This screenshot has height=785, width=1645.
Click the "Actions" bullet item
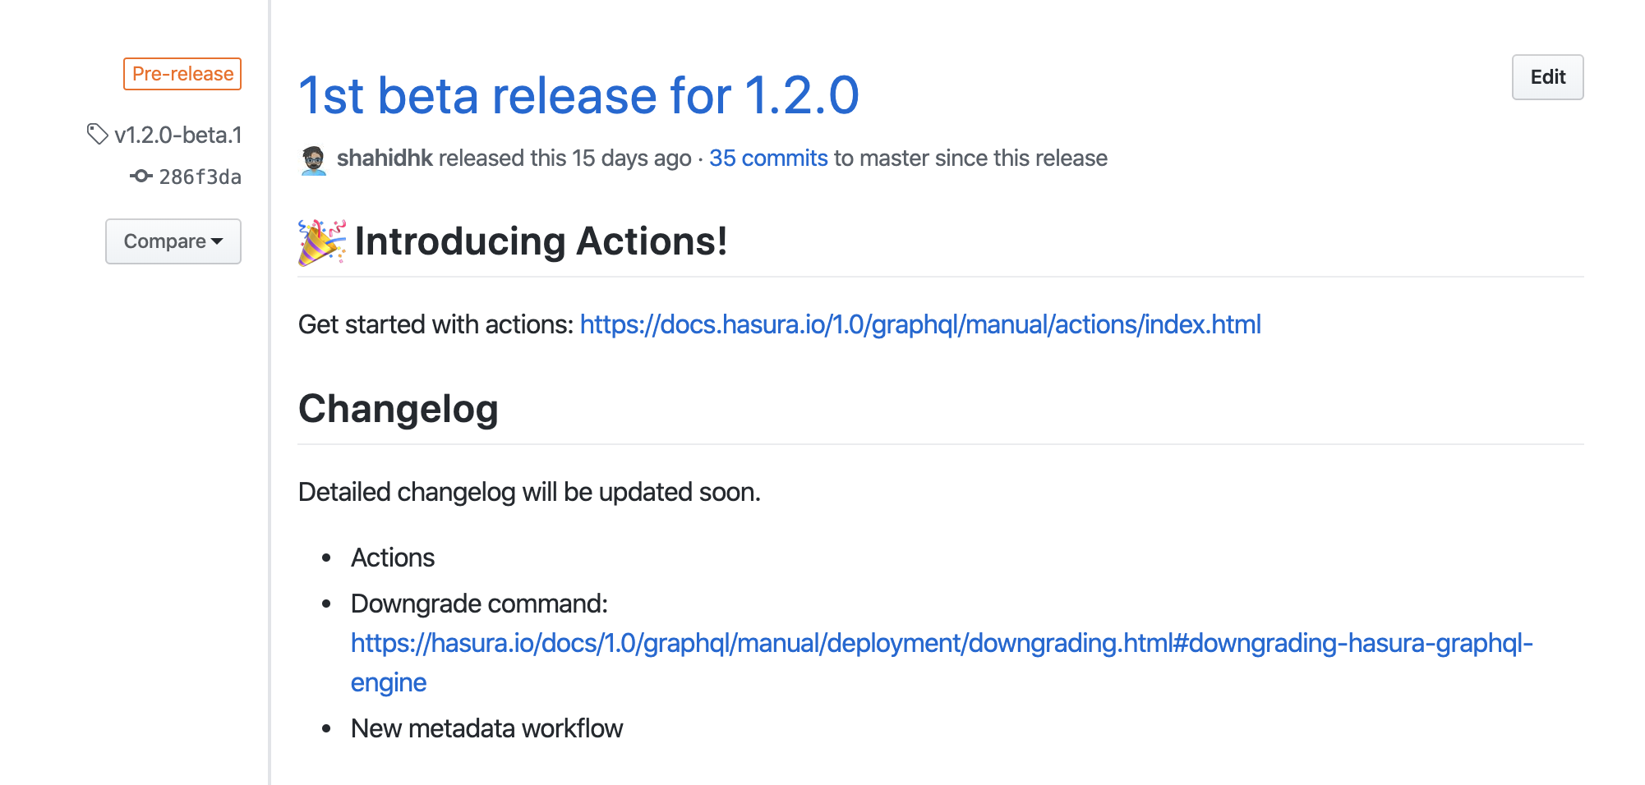pos(393,558)
